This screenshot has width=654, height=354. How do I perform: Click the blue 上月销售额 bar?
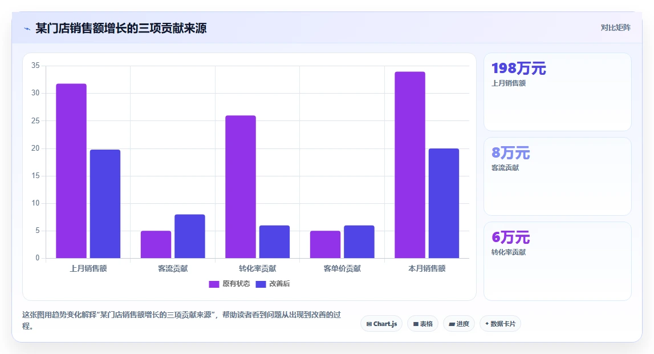(x=105, y=204)
